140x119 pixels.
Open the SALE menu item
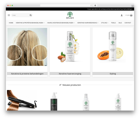tap(120, 23)
